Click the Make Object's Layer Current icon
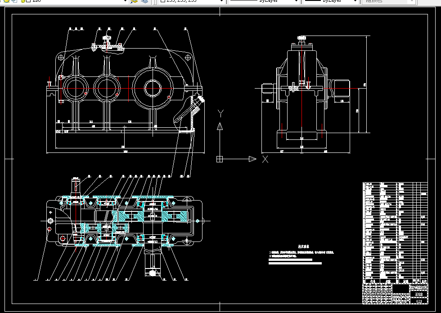Viewport: 441px width, 313px height. [x=134, y=1]
